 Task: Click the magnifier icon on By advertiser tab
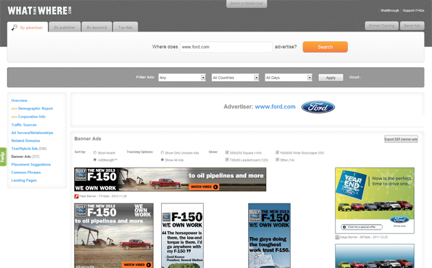point(14,27)
